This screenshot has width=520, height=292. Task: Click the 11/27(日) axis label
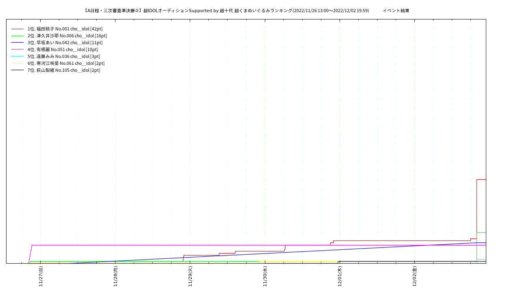[41, 277]
